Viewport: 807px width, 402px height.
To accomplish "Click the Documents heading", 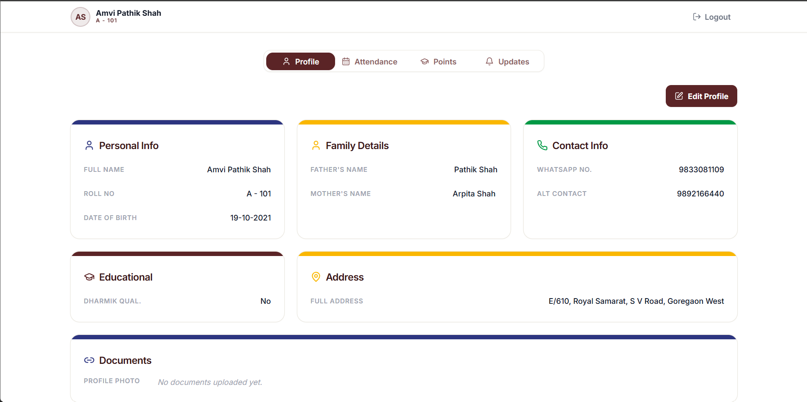I will point(125,360).
